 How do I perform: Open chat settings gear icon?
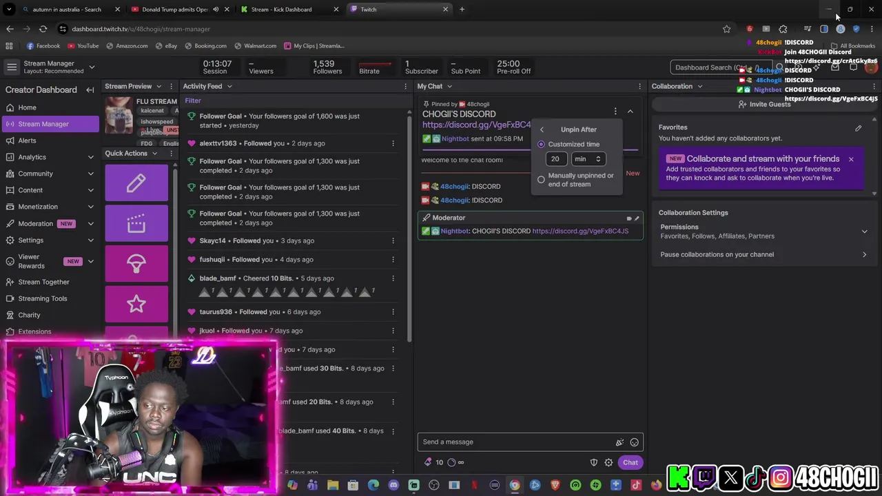coord(608,462)
